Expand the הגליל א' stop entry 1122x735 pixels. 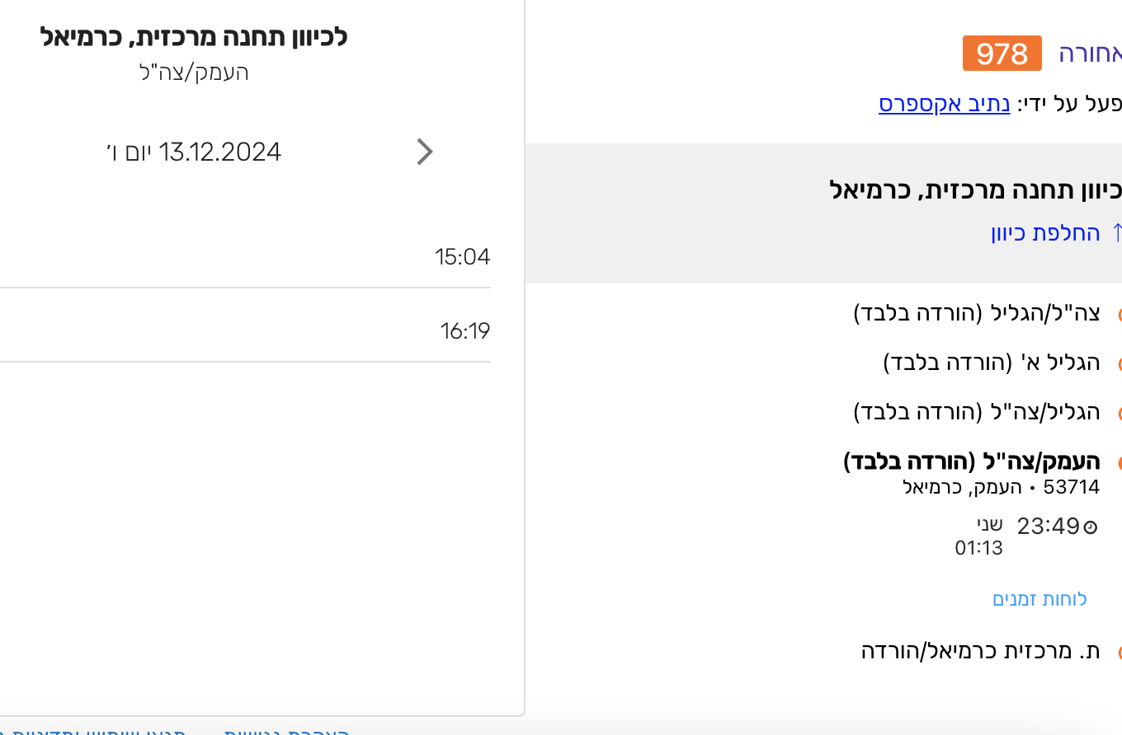[x=991, y=363]
